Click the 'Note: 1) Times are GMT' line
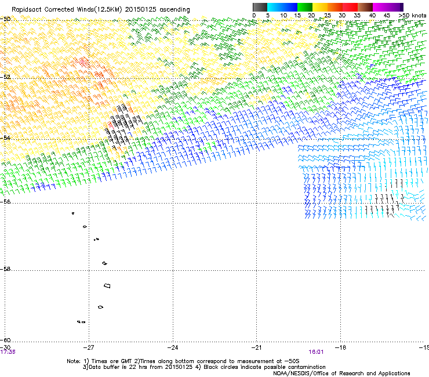429x377 pixels. [183, 361]
